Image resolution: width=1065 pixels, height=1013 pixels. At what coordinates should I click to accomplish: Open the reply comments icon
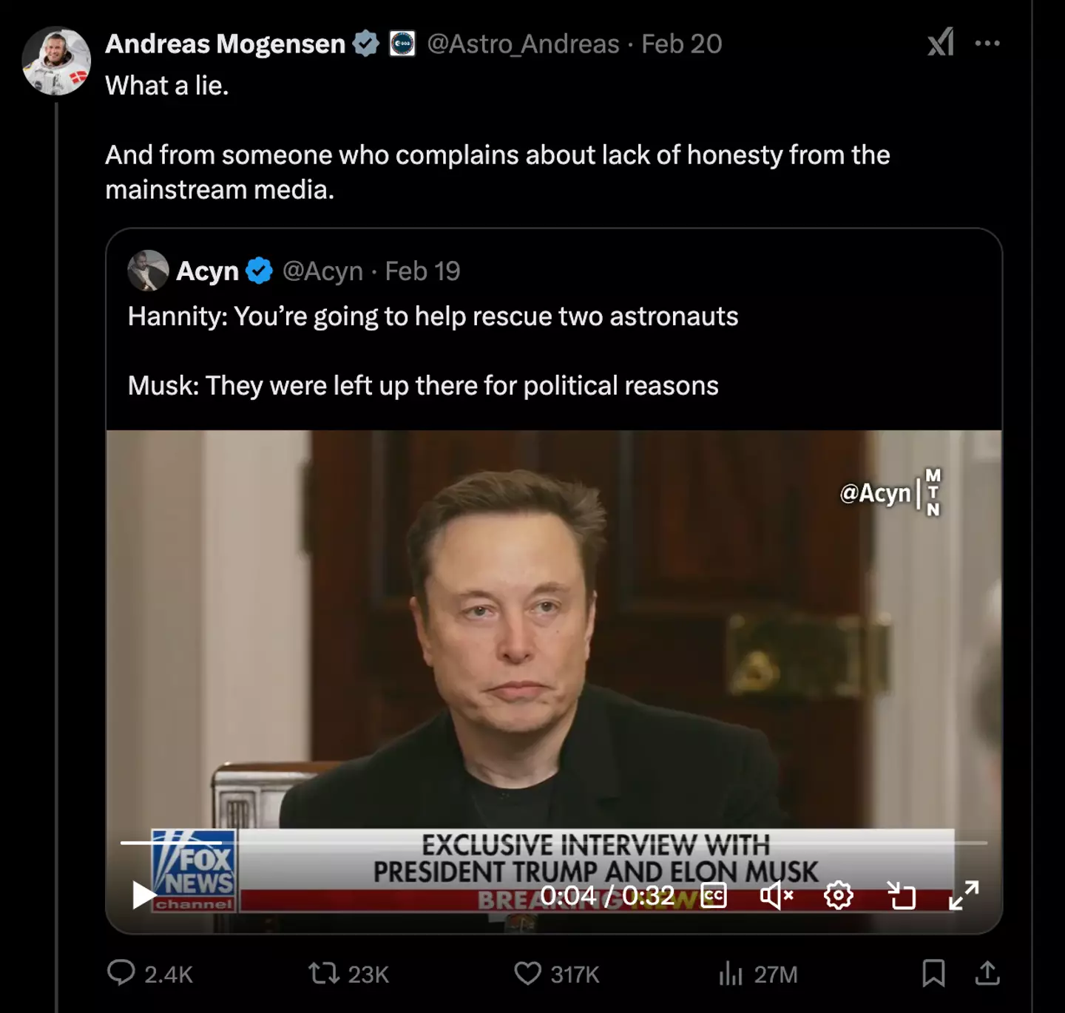click(121, 973)
